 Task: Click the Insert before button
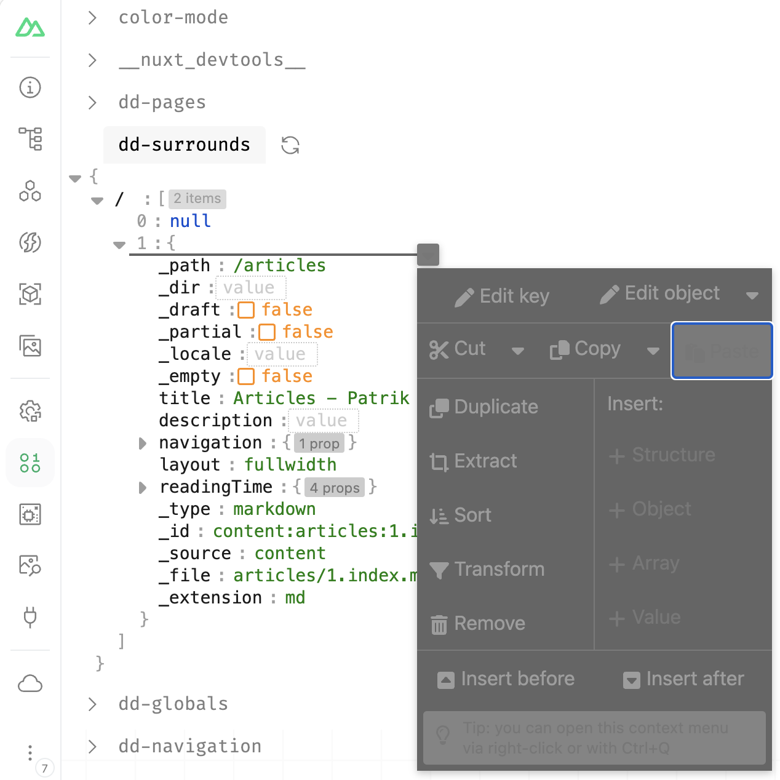505,679
